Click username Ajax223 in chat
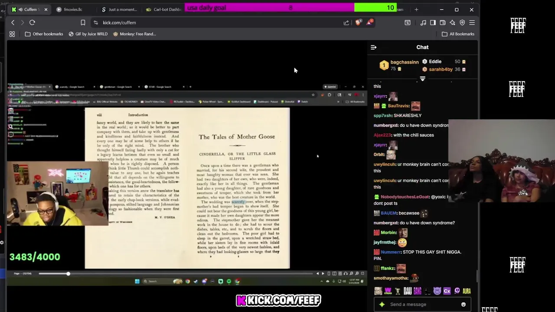This screenshot has width=555, height=312. [x=382, y=135]
